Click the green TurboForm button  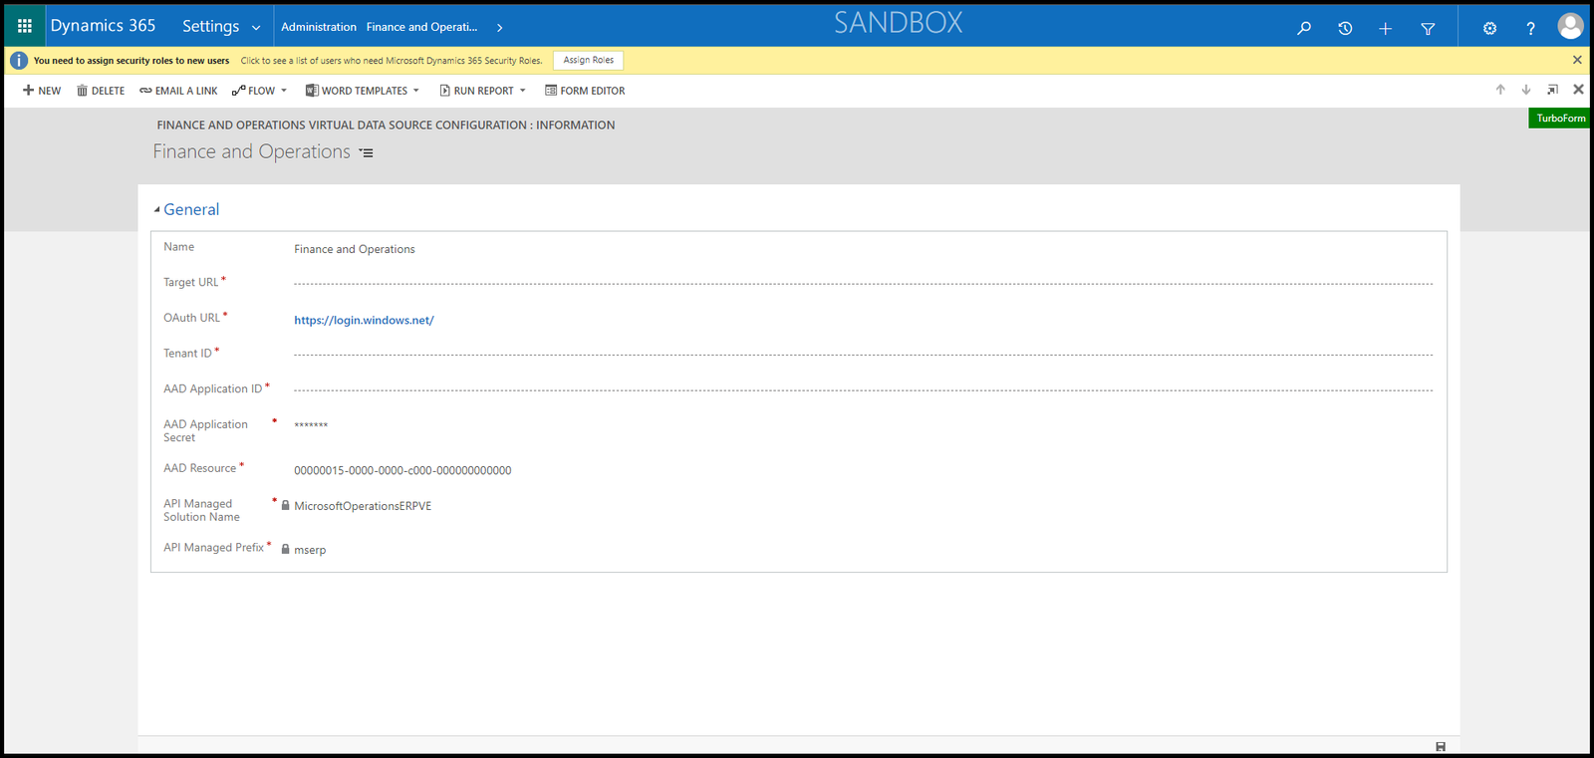[1559, 118]
